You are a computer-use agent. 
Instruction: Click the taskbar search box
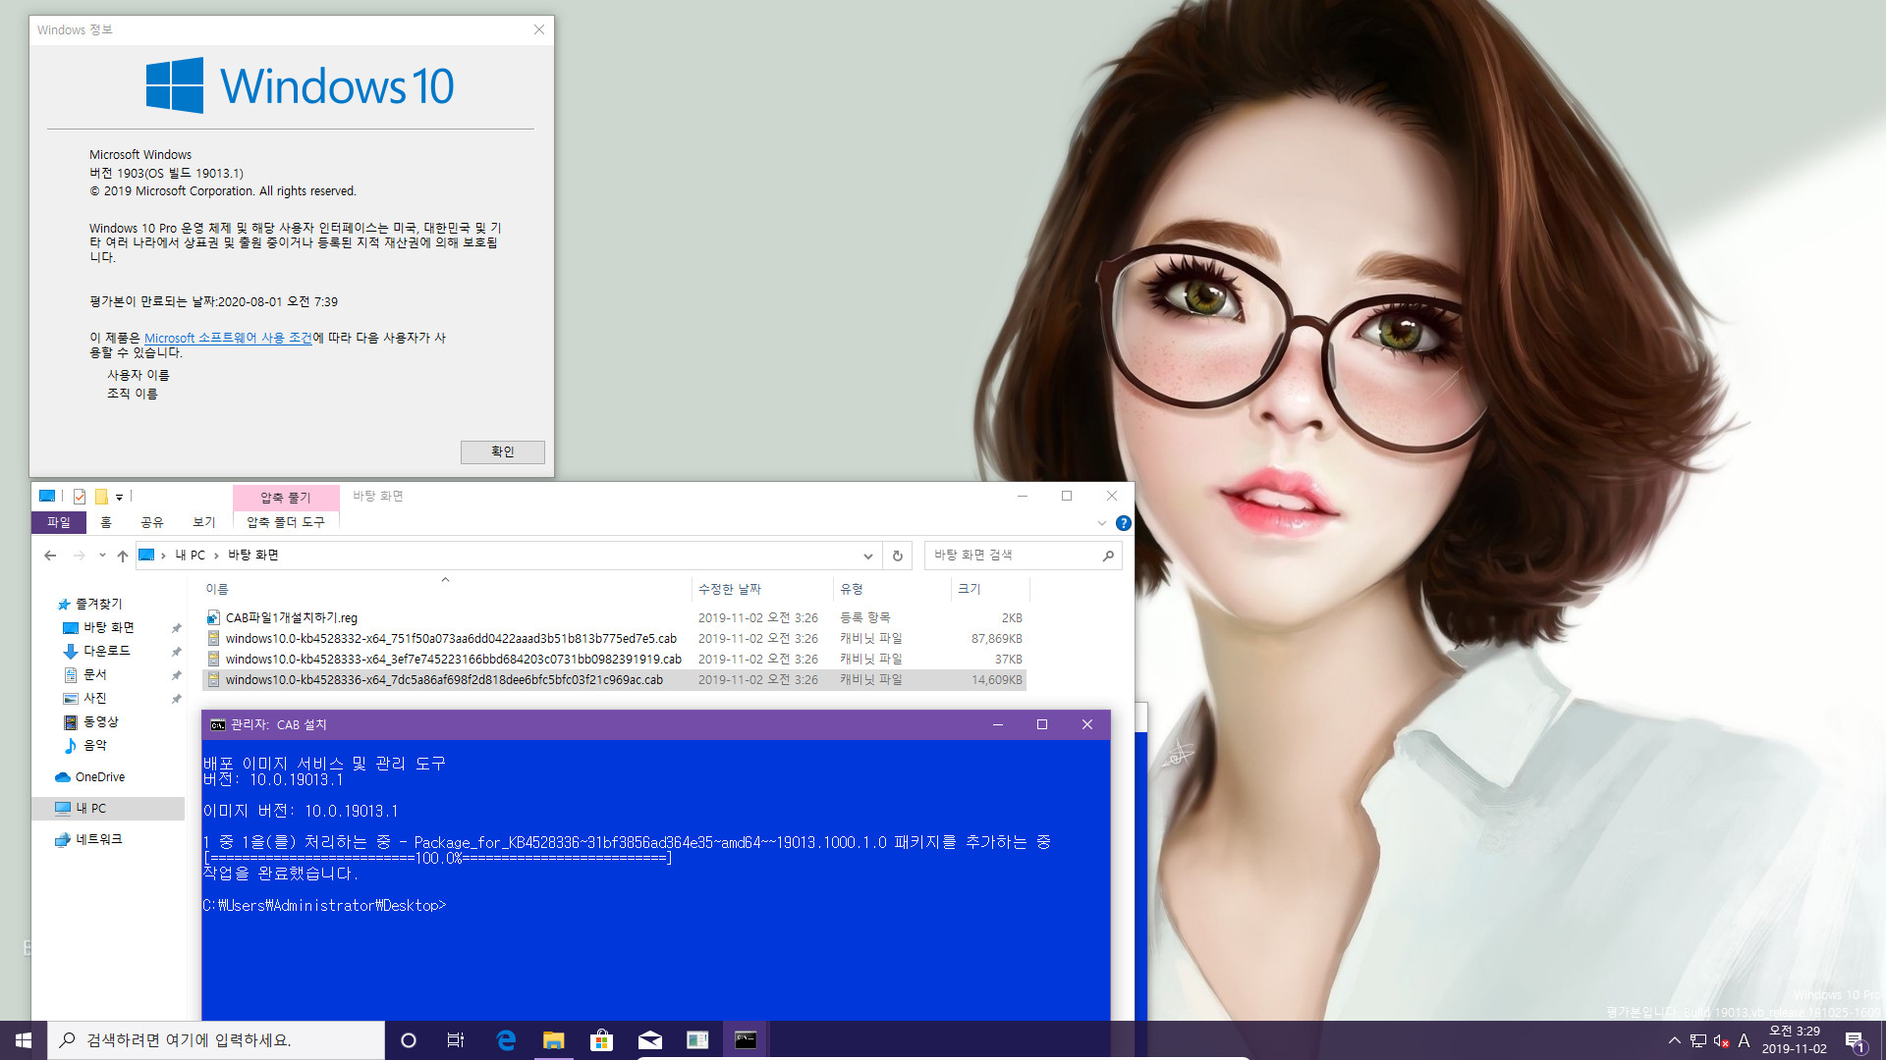tap(216, 1040)
